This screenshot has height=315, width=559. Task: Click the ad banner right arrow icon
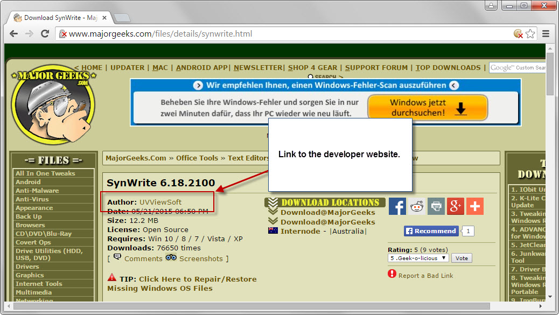click(x=198, y=86)
